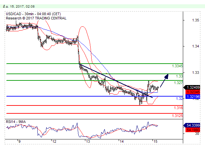The image size is (205, 147).
Task: Click the date axis label 14
Action: click(x=122, y=141)
